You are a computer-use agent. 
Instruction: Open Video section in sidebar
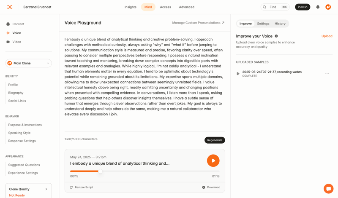tap(16, 42)
